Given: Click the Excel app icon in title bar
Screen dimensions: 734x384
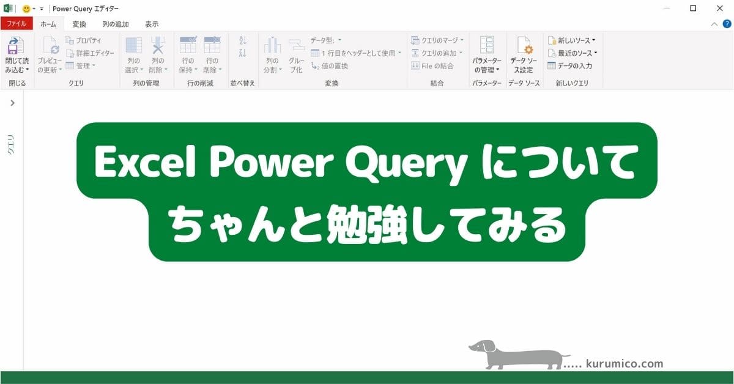Looking at the screenshot, I should point(9,9).
